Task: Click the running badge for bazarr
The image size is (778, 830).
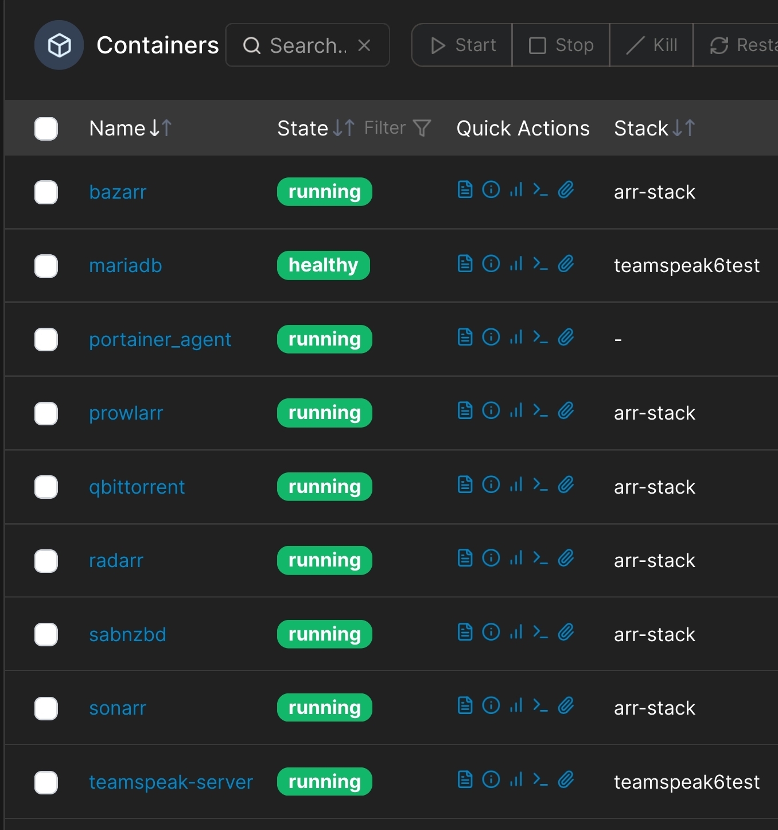Action: pos(325,192)
